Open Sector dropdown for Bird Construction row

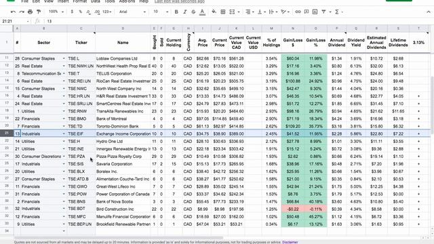coord(64,209)
